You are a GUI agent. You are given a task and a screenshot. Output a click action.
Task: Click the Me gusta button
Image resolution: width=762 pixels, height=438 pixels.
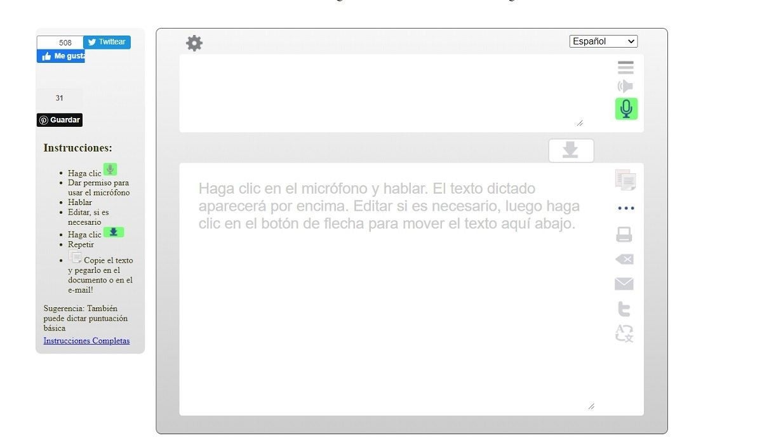tap(60, 56)
